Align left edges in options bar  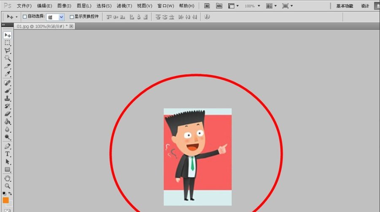[x=132, y=17]
